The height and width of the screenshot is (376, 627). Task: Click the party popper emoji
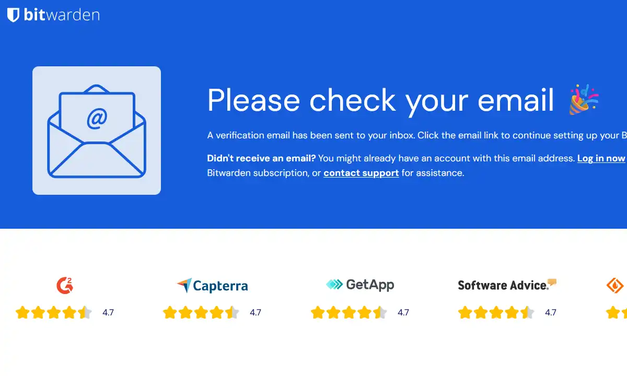pos(584,99)
